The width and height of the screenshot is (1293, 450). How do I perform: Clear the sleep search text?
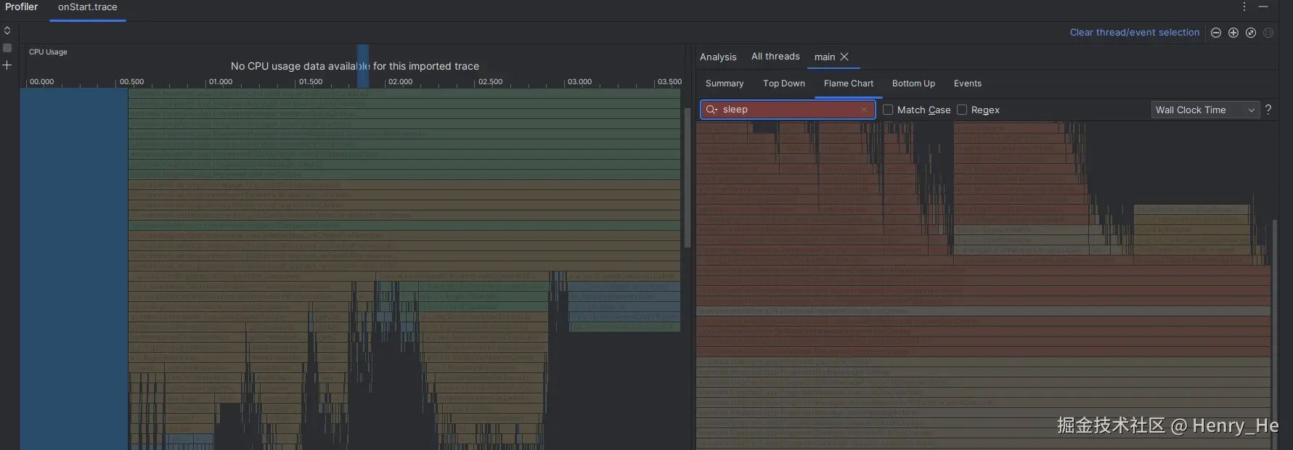pos(864,110)
